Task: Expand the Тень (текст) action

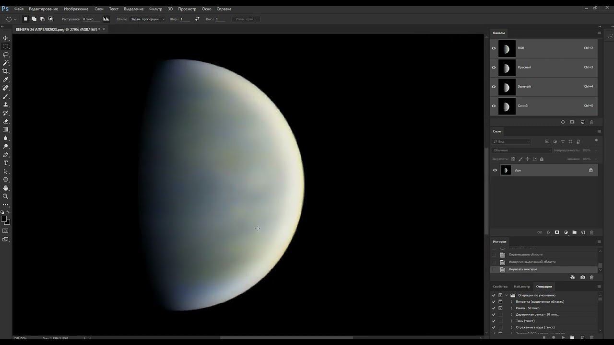Action: click(511, 321)
